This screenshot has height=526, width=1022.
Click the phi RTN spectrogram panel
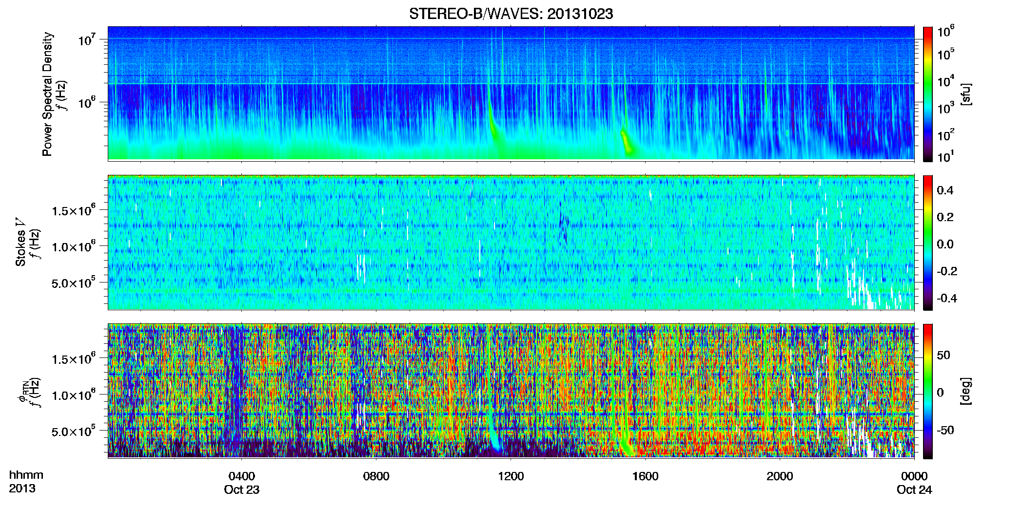click(x=511, y=391)
